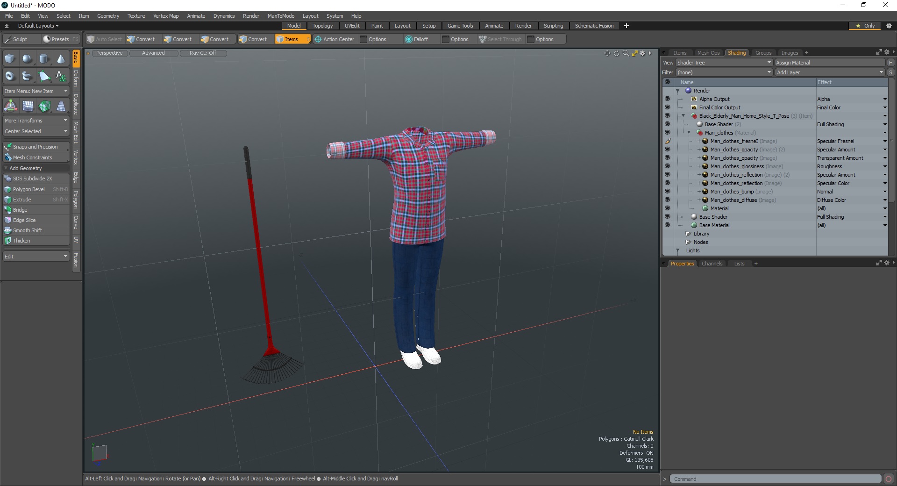This screenshot has width=897, height=486.
Task: Click the viewport pan move icon
Action: [607, 53]
